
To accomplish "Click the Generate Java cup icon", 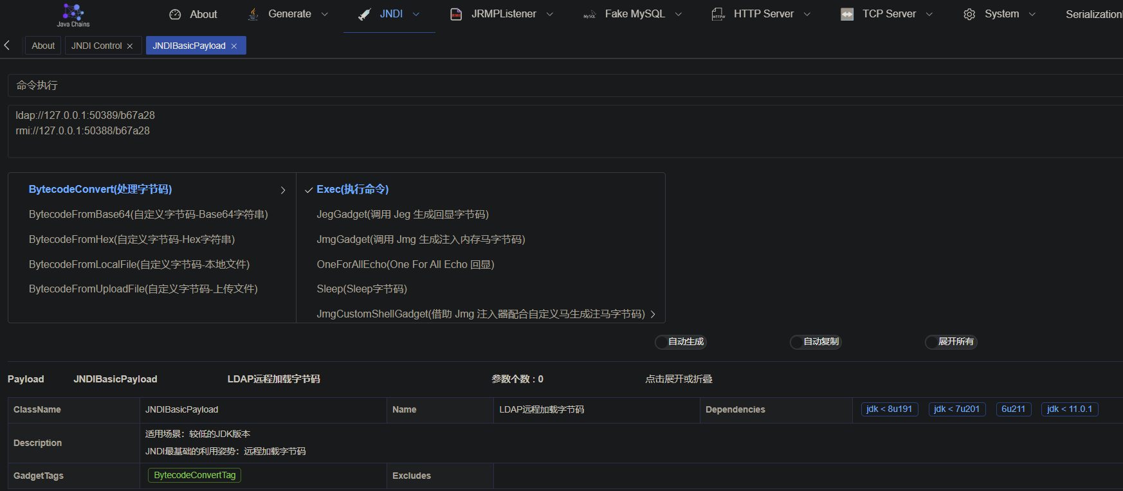I will pos(253,14).
